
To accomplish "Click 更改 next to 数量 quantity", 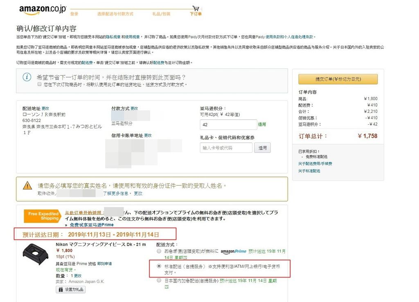I will (78, 275).
